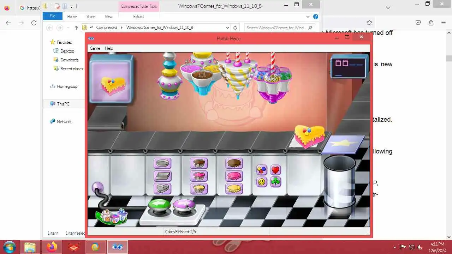
Task: Click the Compressed Folder Tools tab header
Action: click(139, 6)
